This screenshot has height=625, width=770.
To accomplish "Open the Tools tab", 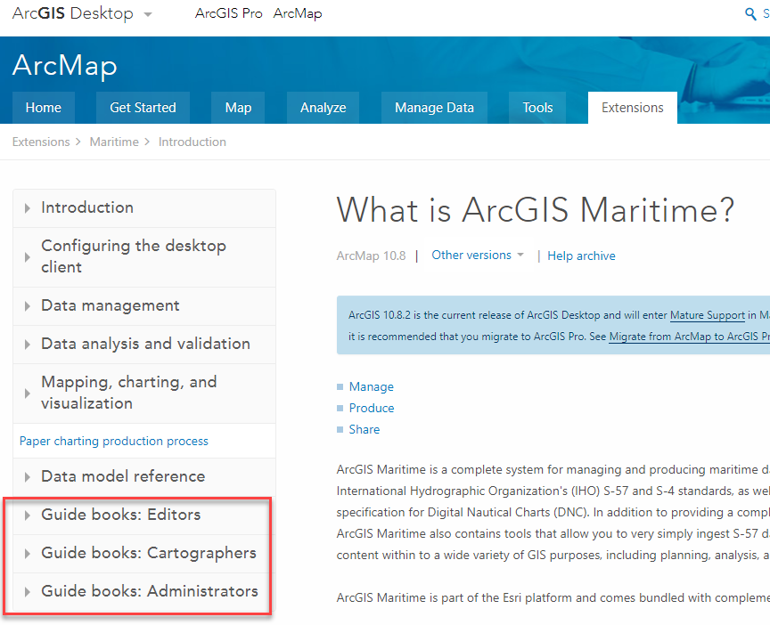I will [537, 107].
